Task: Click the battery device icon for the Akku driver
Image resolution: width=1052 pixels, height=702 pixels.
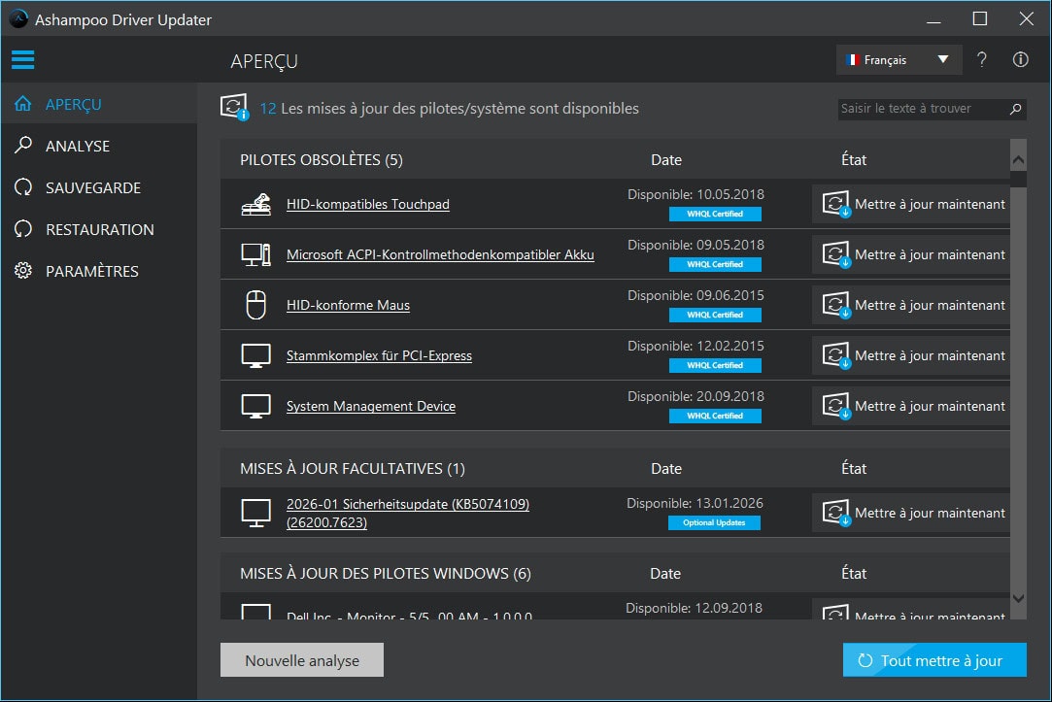Action: point(255,253)
